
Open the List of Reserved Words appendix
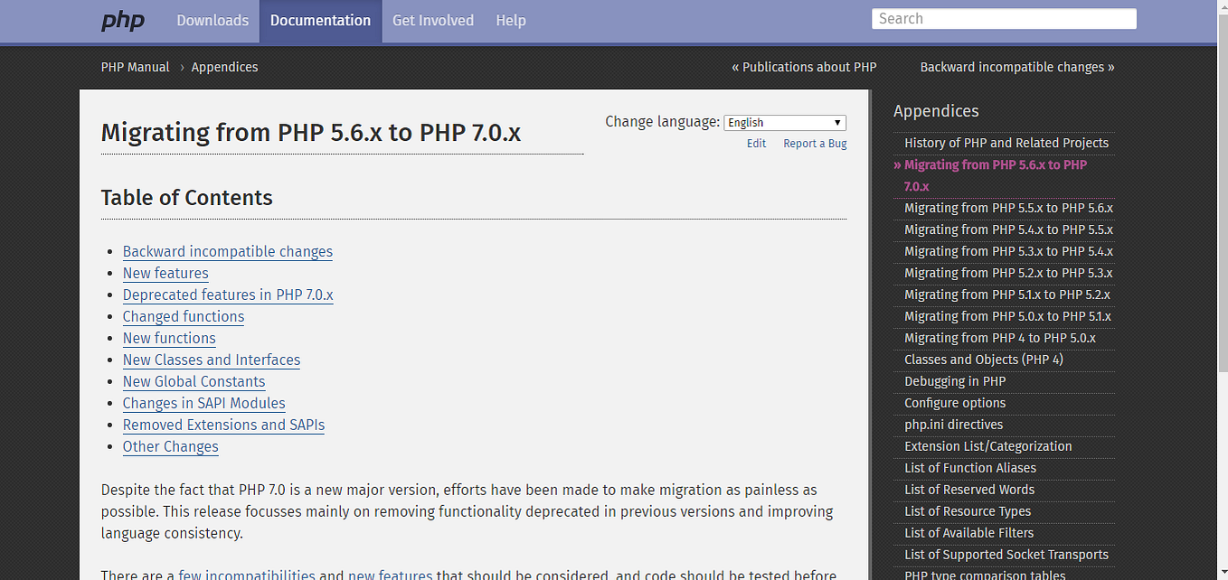pyautogui.click(x=969, y=489)
